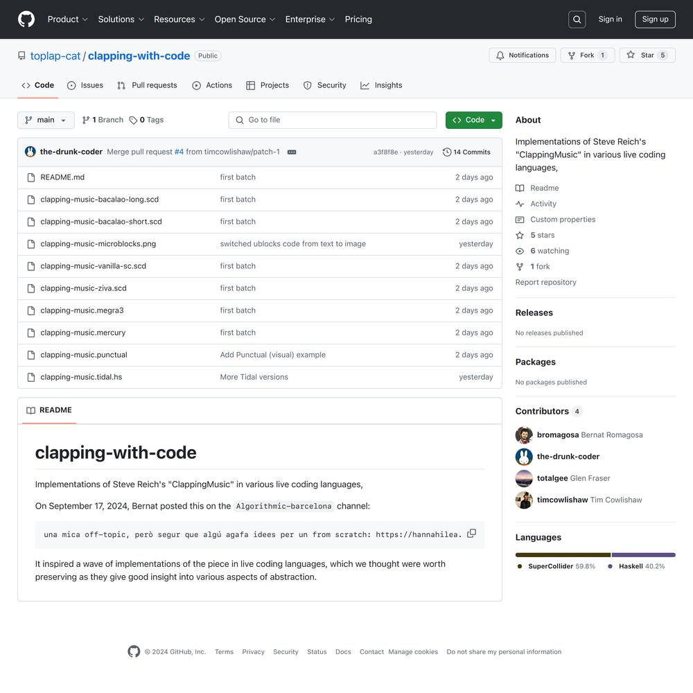Click SuperCollider language bar segment
Screen dimensions: 693x693
click(563, 554)
